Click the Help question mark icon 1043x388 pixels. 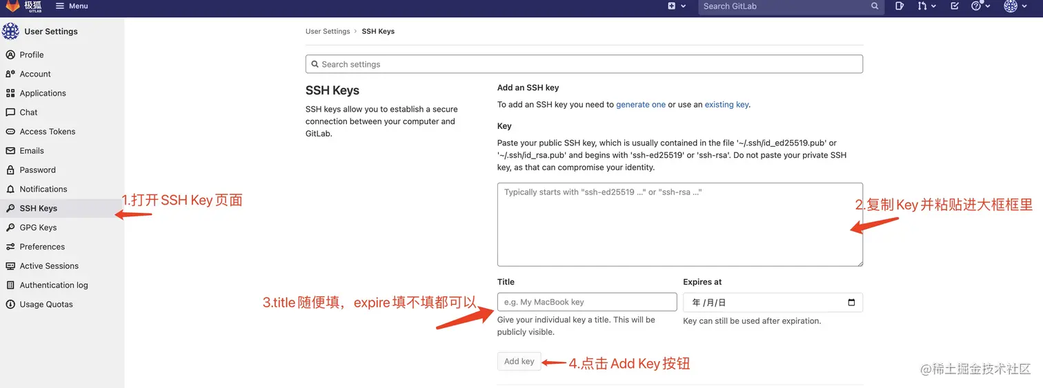point(976,6)
